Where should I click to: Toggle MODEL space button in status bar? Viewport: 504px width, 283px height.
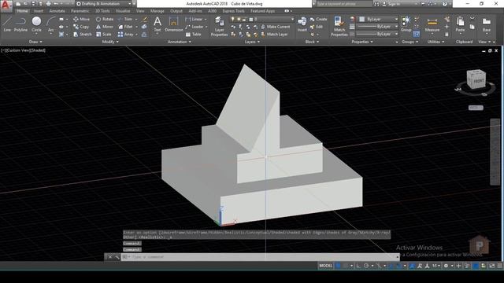pos(325,266)
